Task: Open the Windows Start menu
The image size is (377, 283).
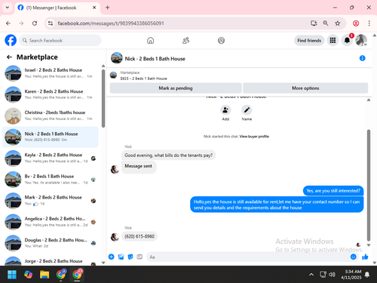Action: point(12,275)
